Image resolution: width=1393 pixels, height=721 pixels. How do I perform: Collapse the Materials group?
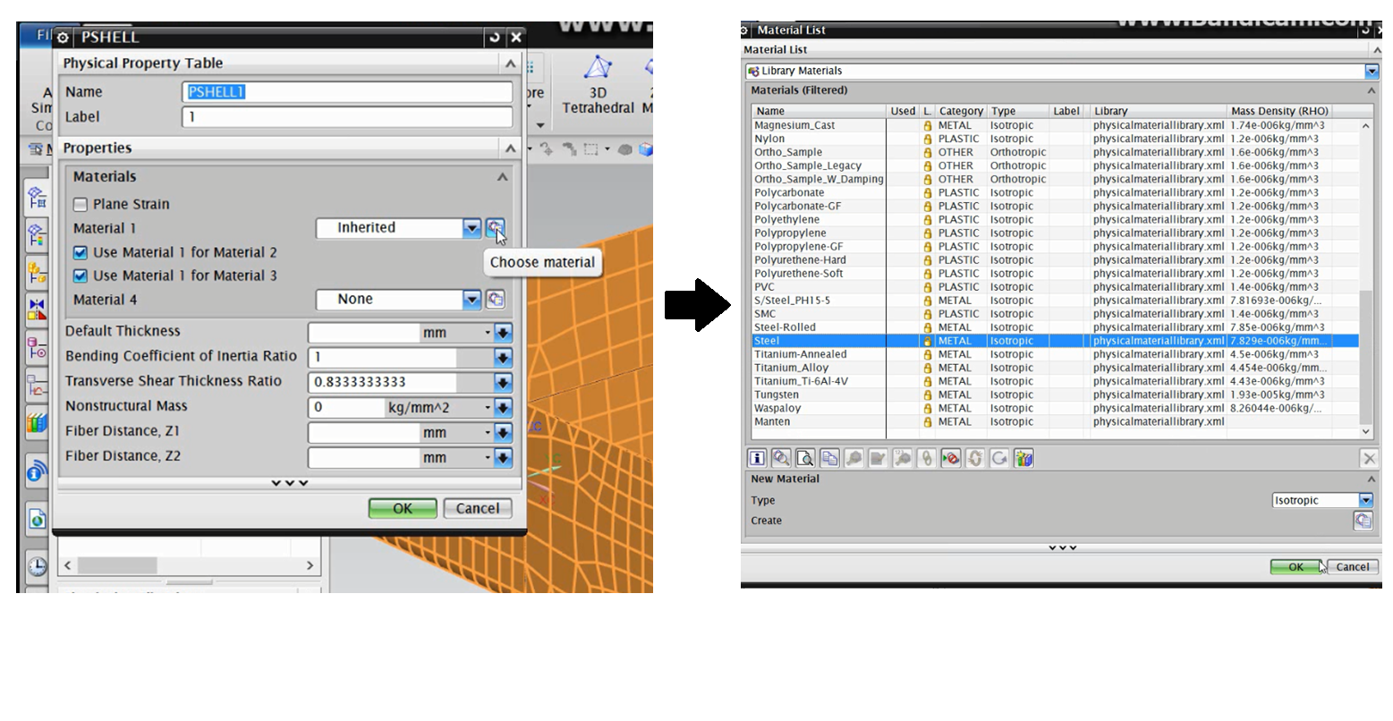502,177
